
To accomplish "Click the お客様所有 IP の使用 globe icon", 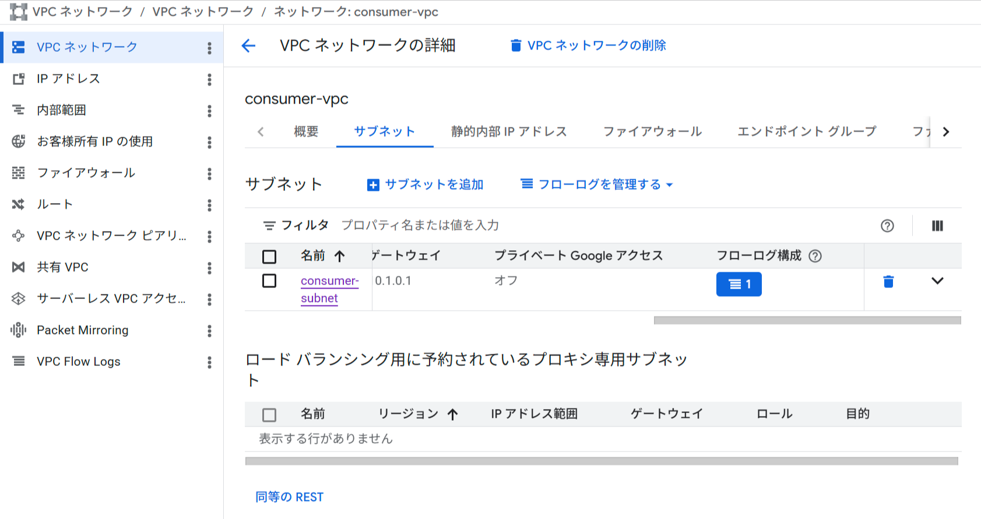I will (19, 141).
